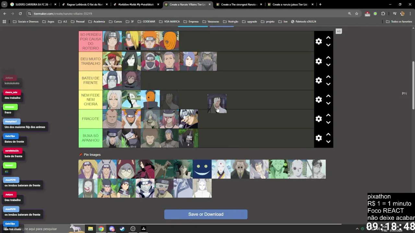Open Sociais e Diversos bookmark folder

click(x=26, y=22)
